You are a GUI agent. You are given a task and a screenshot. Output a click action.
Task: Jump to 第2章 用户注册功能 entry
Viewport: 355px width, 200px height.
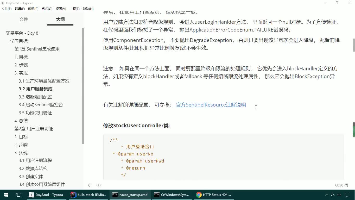(x=34, y=129)
